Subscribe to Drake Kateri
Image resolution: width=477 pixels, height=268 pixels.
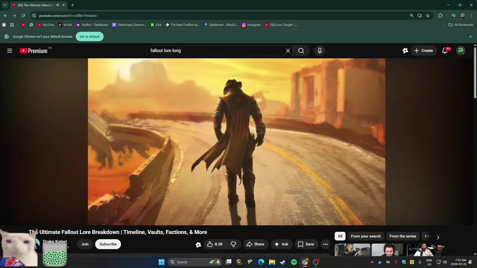click(108, 244)
